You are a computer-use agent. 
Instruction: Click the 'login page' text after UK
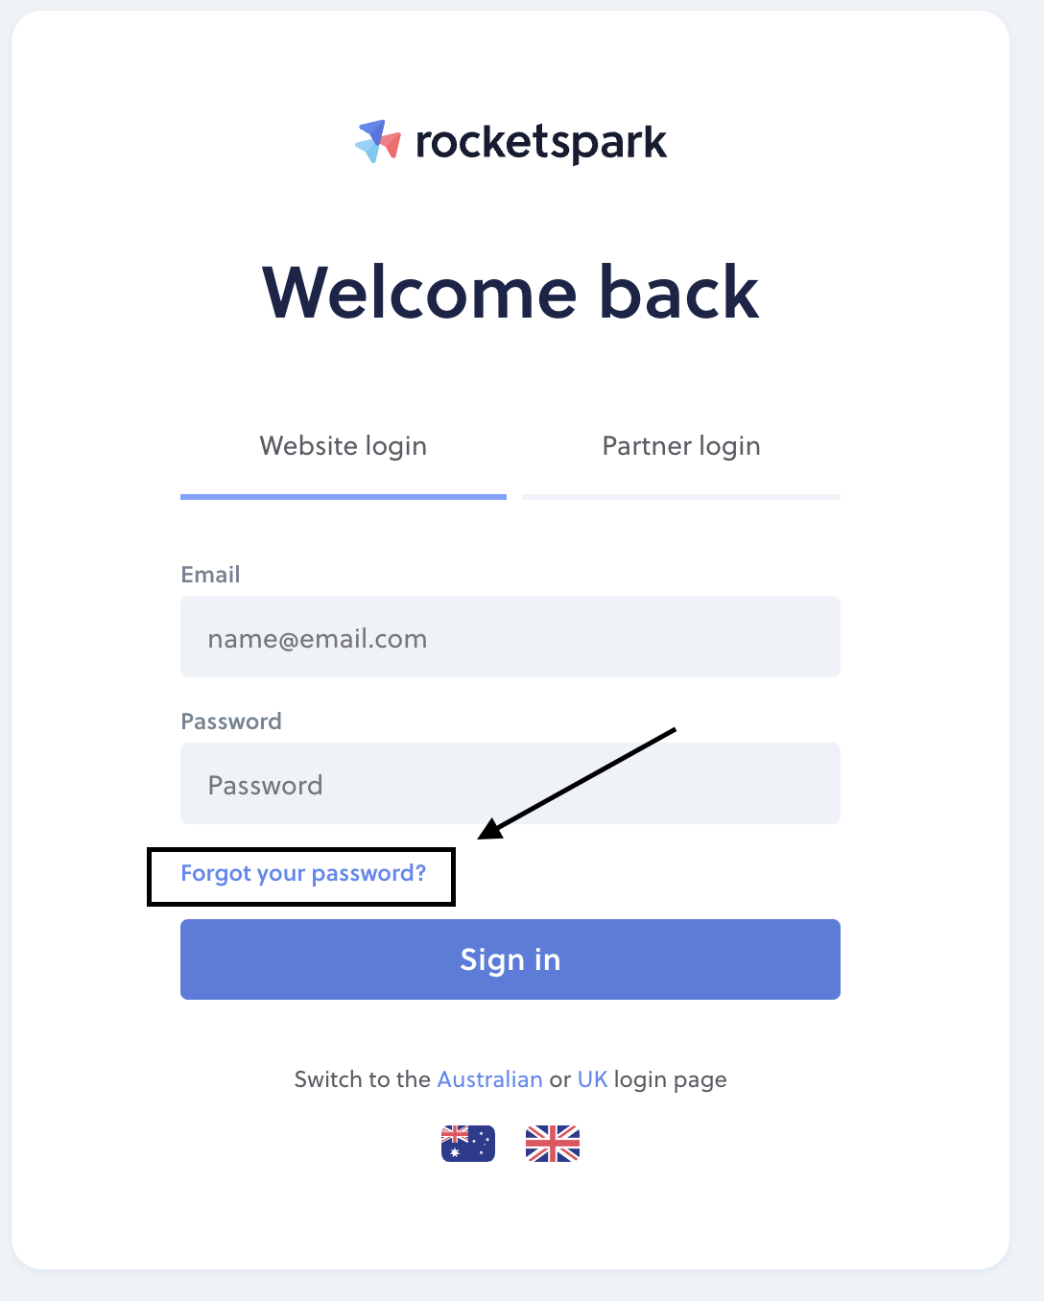(671, 1080)
